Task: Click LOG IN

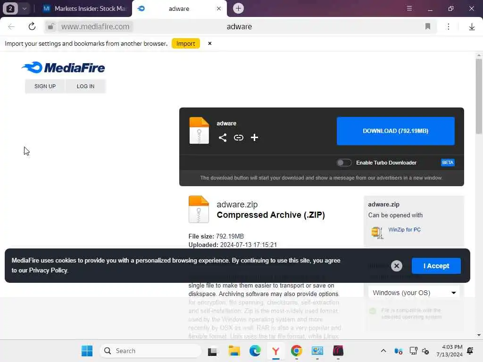Action: pos(85,86)
